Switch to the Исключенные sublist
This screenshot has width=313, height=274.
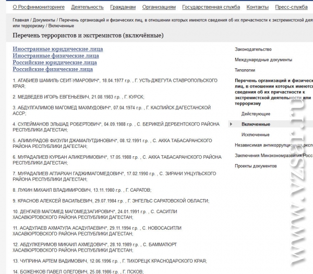[x=255, y=135]
